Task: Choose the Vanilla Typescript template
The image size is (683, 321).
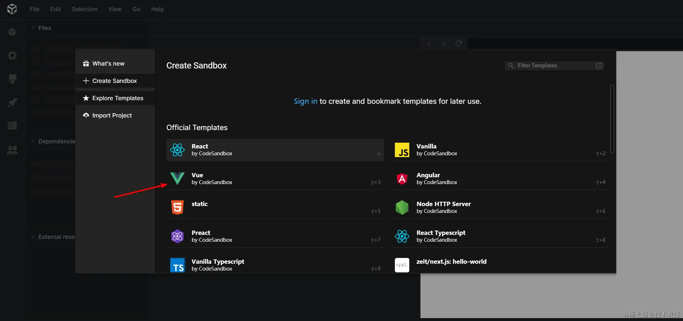Action: pyautogui.click(x=275, y=264)
